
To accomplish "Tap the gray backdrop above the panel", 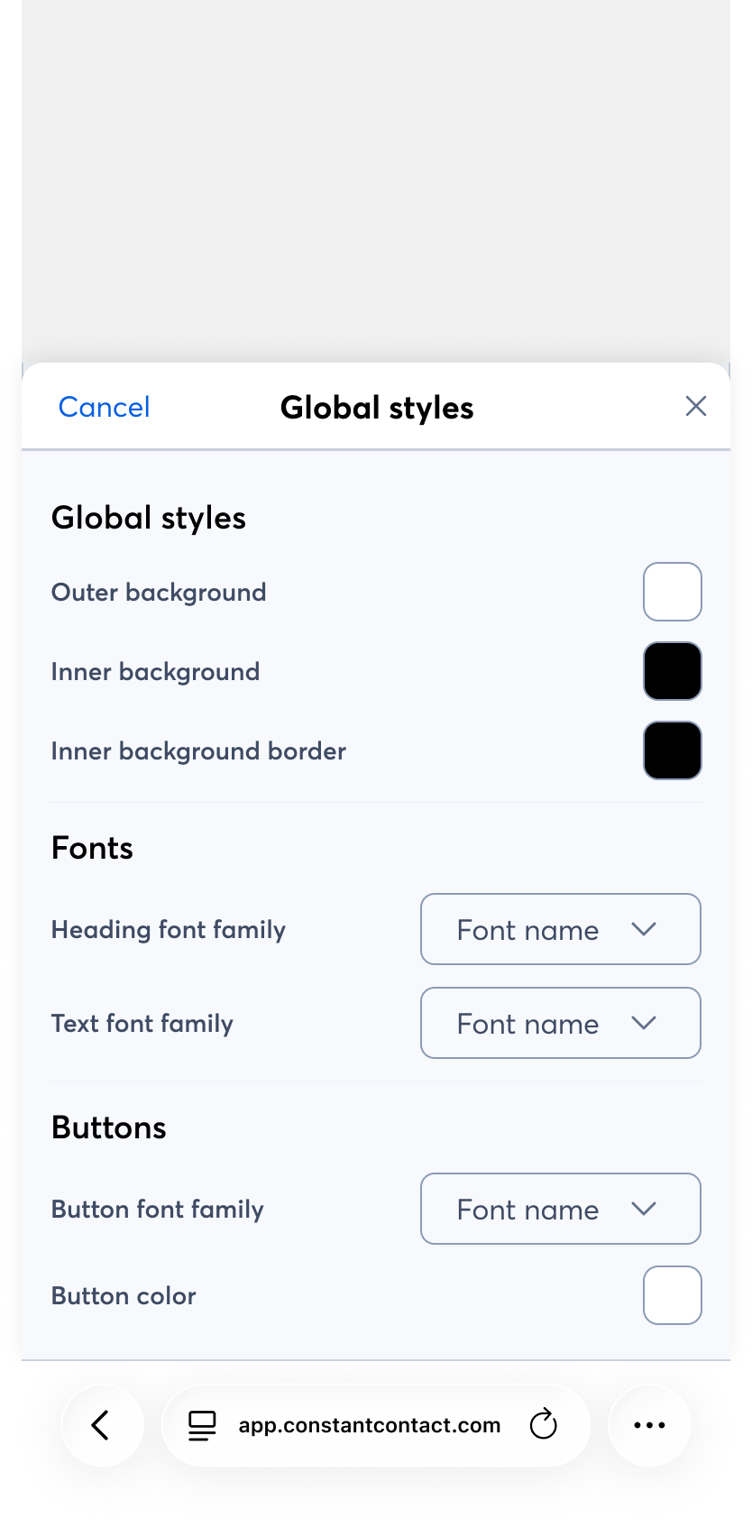I will (375, 180).
